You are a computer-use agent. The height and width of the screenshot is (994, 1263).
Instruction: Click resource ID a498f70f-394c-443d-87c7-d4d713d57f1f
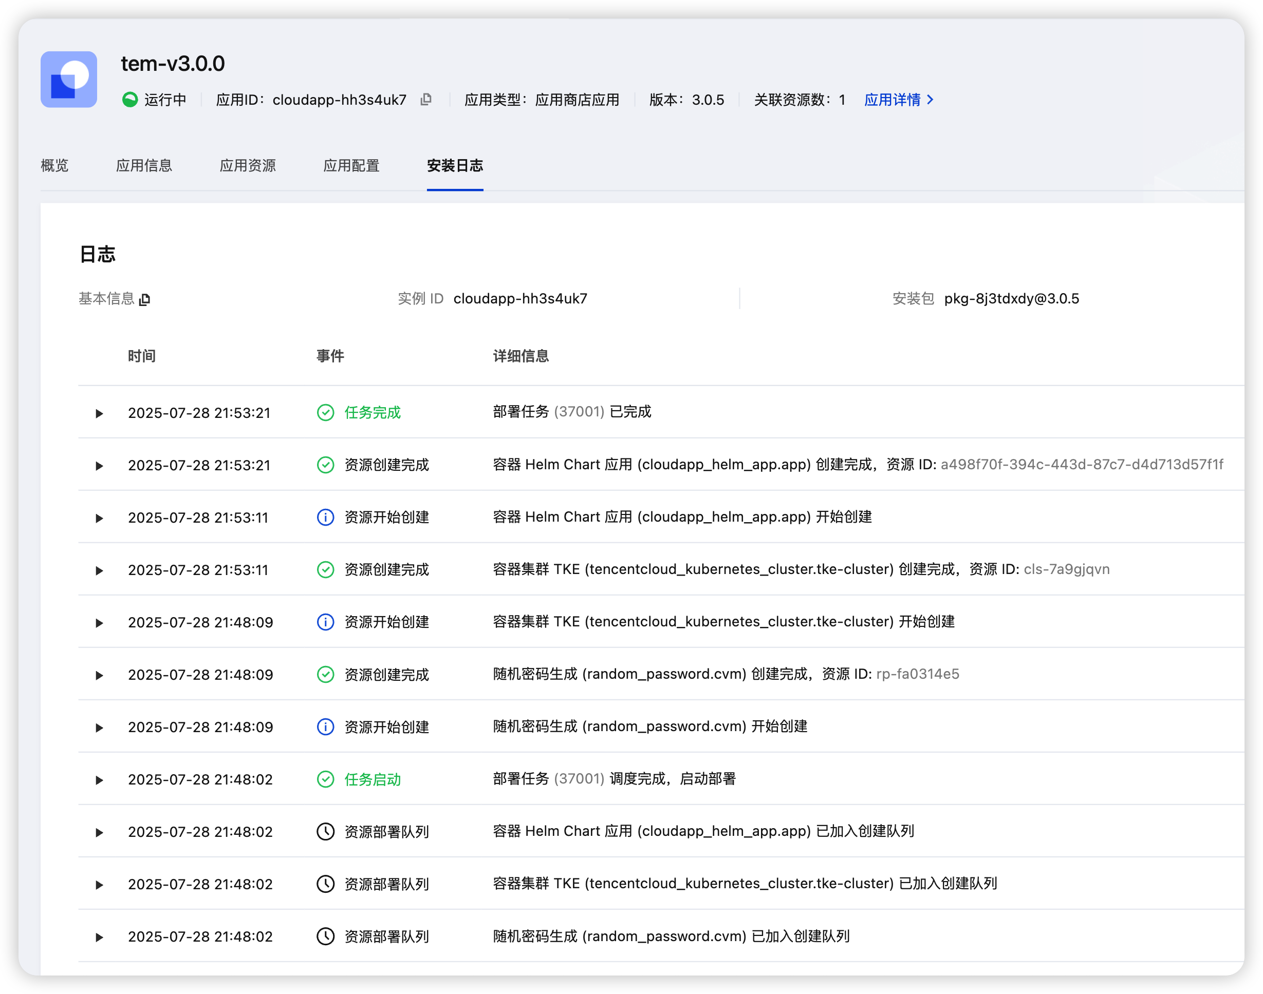click(x=1081, y=465)
